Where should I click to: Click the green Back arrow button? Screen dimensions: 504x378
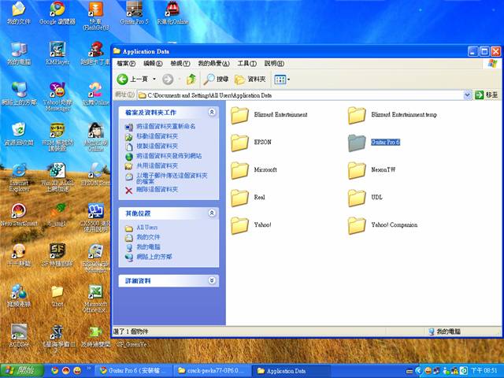(132, 79)
